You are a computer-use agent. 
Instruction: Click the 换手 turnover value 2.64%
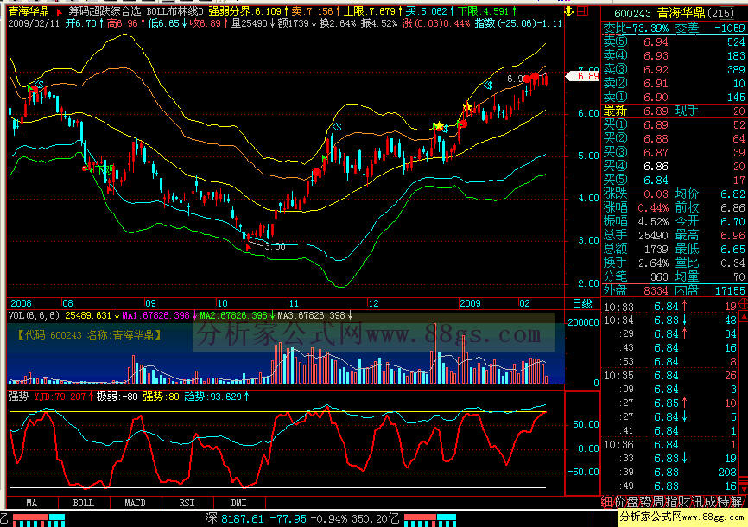tap(654, 263)
